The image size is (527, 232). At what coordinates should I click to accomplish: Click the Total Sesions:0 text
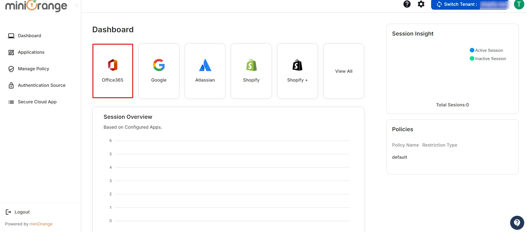[x=452, y=105]
